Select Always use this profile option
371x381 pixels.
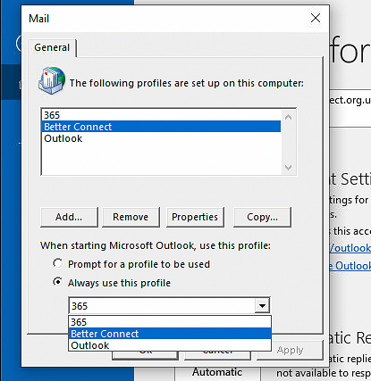click(57, 282)
